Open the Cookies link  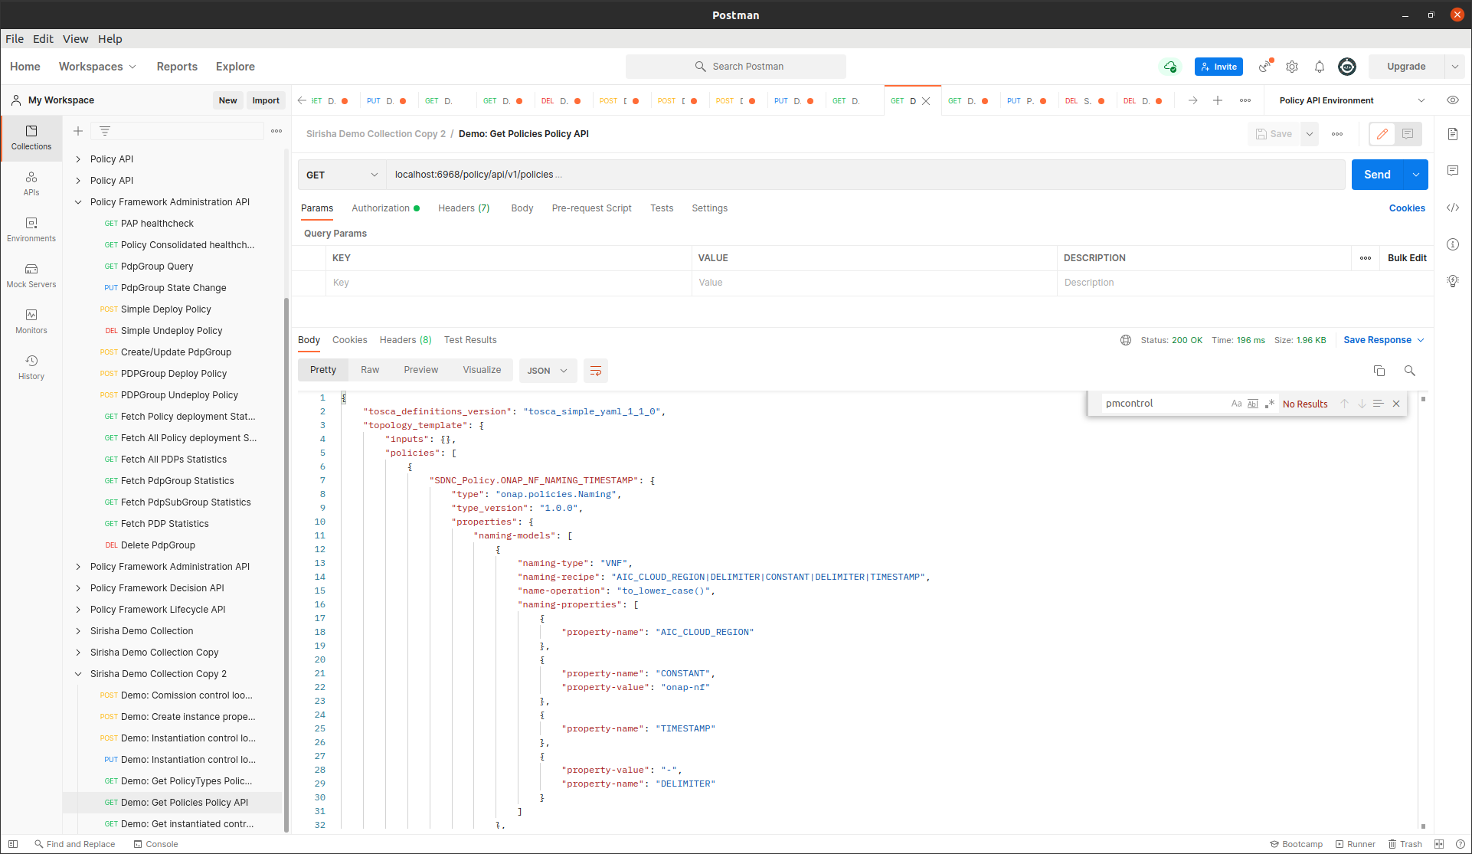coord(1407,208)
